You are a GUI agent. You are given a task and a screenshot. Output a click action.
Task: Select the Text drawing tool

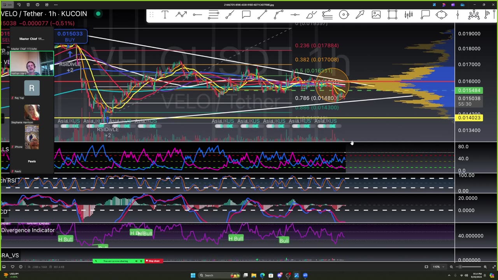tap(165, 15)
